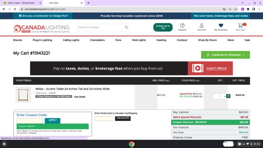Click Save Up to 17% button
This screenshot has height=148, width=263.
(x=163, y=27)
